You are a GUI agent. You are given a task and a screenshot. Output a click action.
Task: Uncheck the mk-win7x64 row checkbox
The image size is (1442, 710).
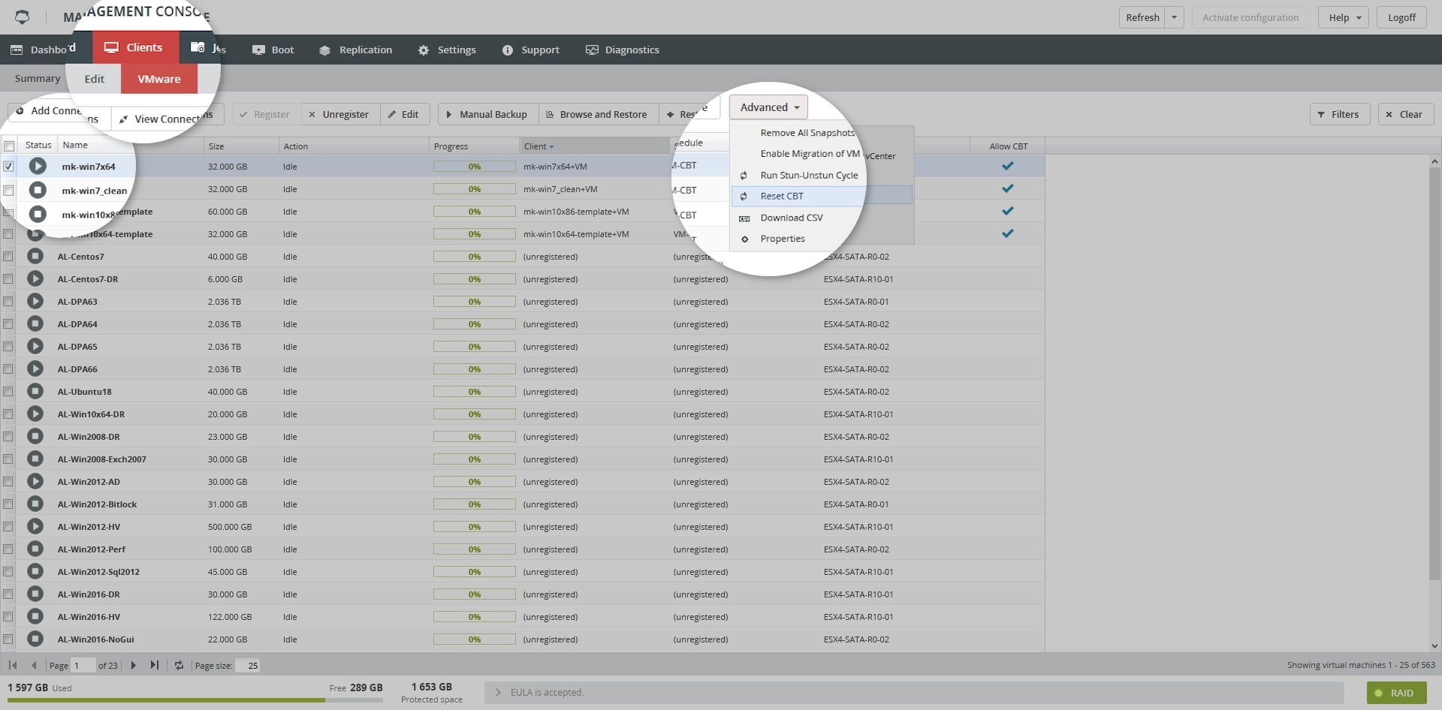(x=8, y=166)
